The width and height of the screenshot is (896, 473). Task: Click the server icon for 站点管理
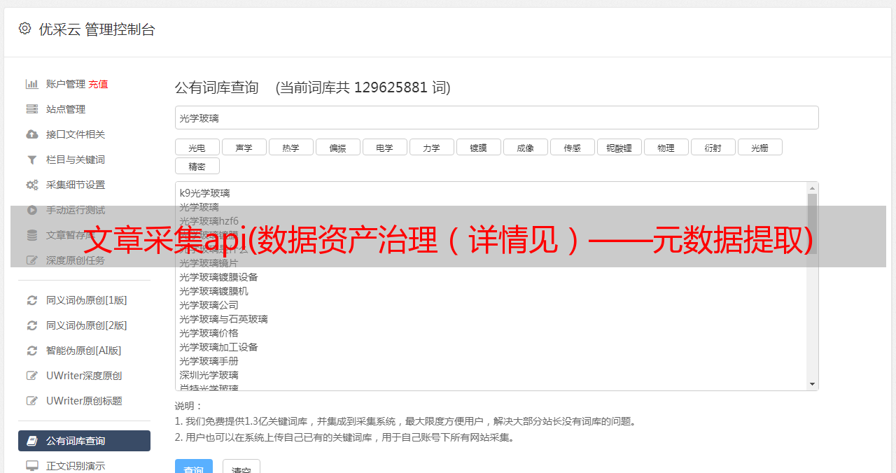click(32, 109)
